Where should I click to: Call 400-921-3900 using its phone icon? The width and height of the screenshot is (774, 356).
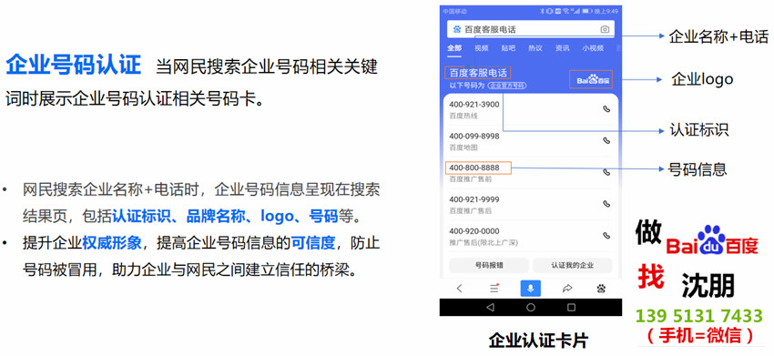tap(606, 109)
